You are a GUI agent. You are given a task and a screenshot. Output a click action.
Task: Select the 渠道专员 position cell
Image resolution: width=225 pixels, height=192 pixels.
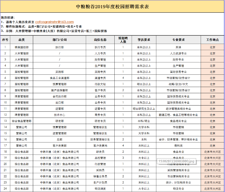[x=100, y=78]
